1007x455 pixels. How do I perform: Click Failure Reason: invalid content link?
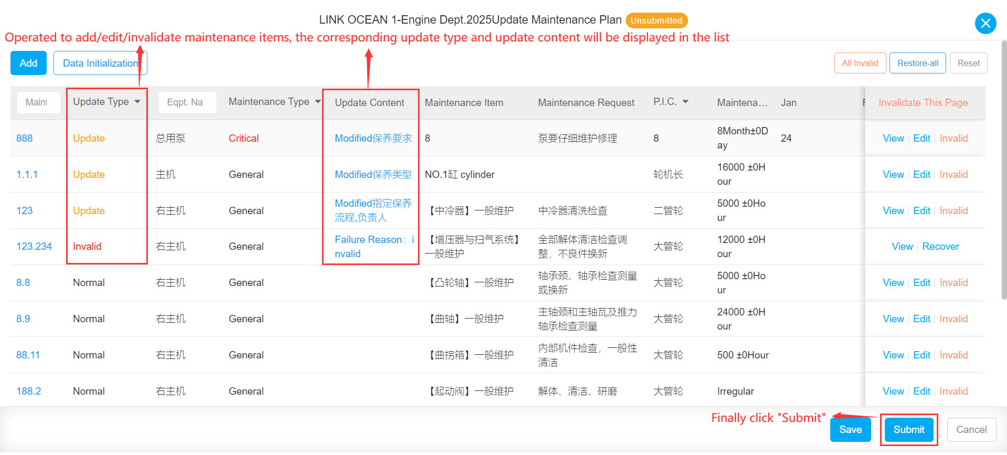374,247
